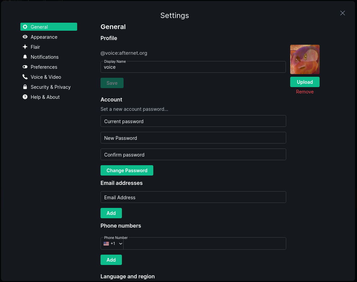357x282 pixels.
Task: Close the Settings dialog
Action: coord(342,13)
